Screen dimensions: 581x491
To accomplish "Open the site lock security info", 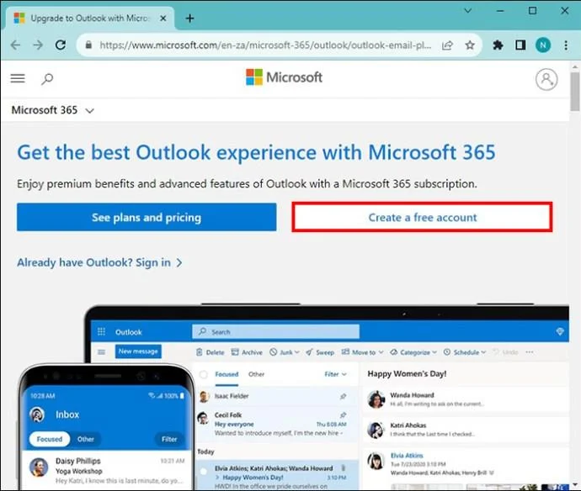I will [88, 45].
